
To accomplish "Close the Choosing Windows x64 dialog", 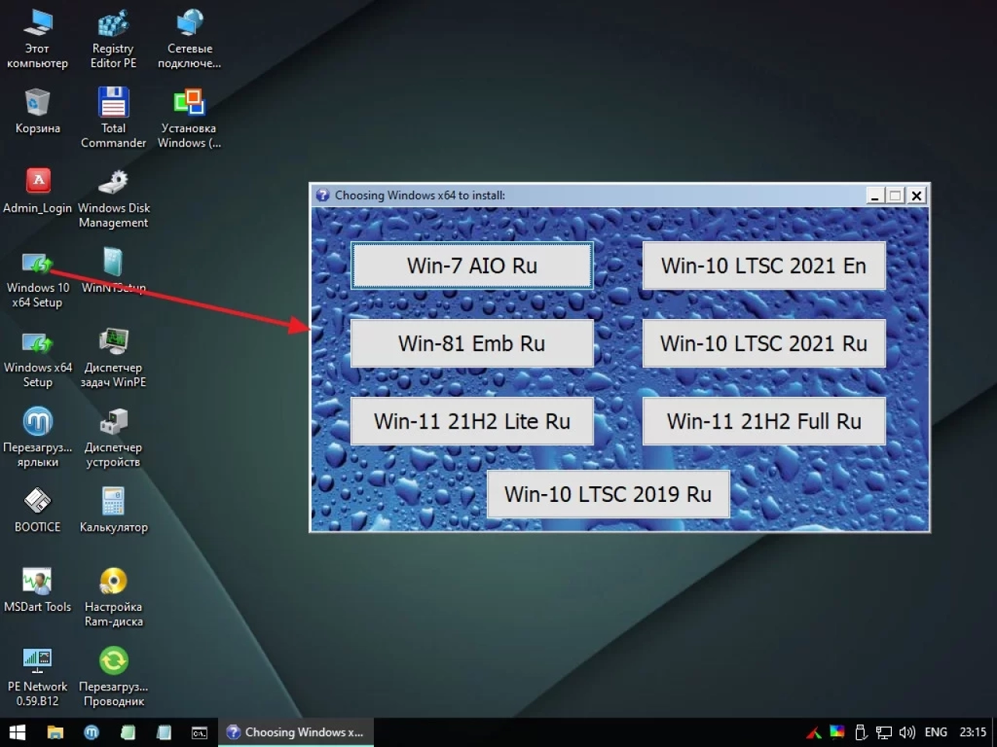I will click(x=917, y=196).
